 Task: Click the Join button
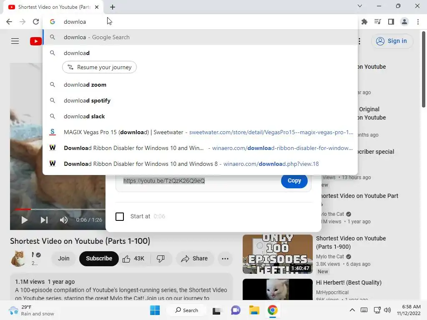click(64, 258)
